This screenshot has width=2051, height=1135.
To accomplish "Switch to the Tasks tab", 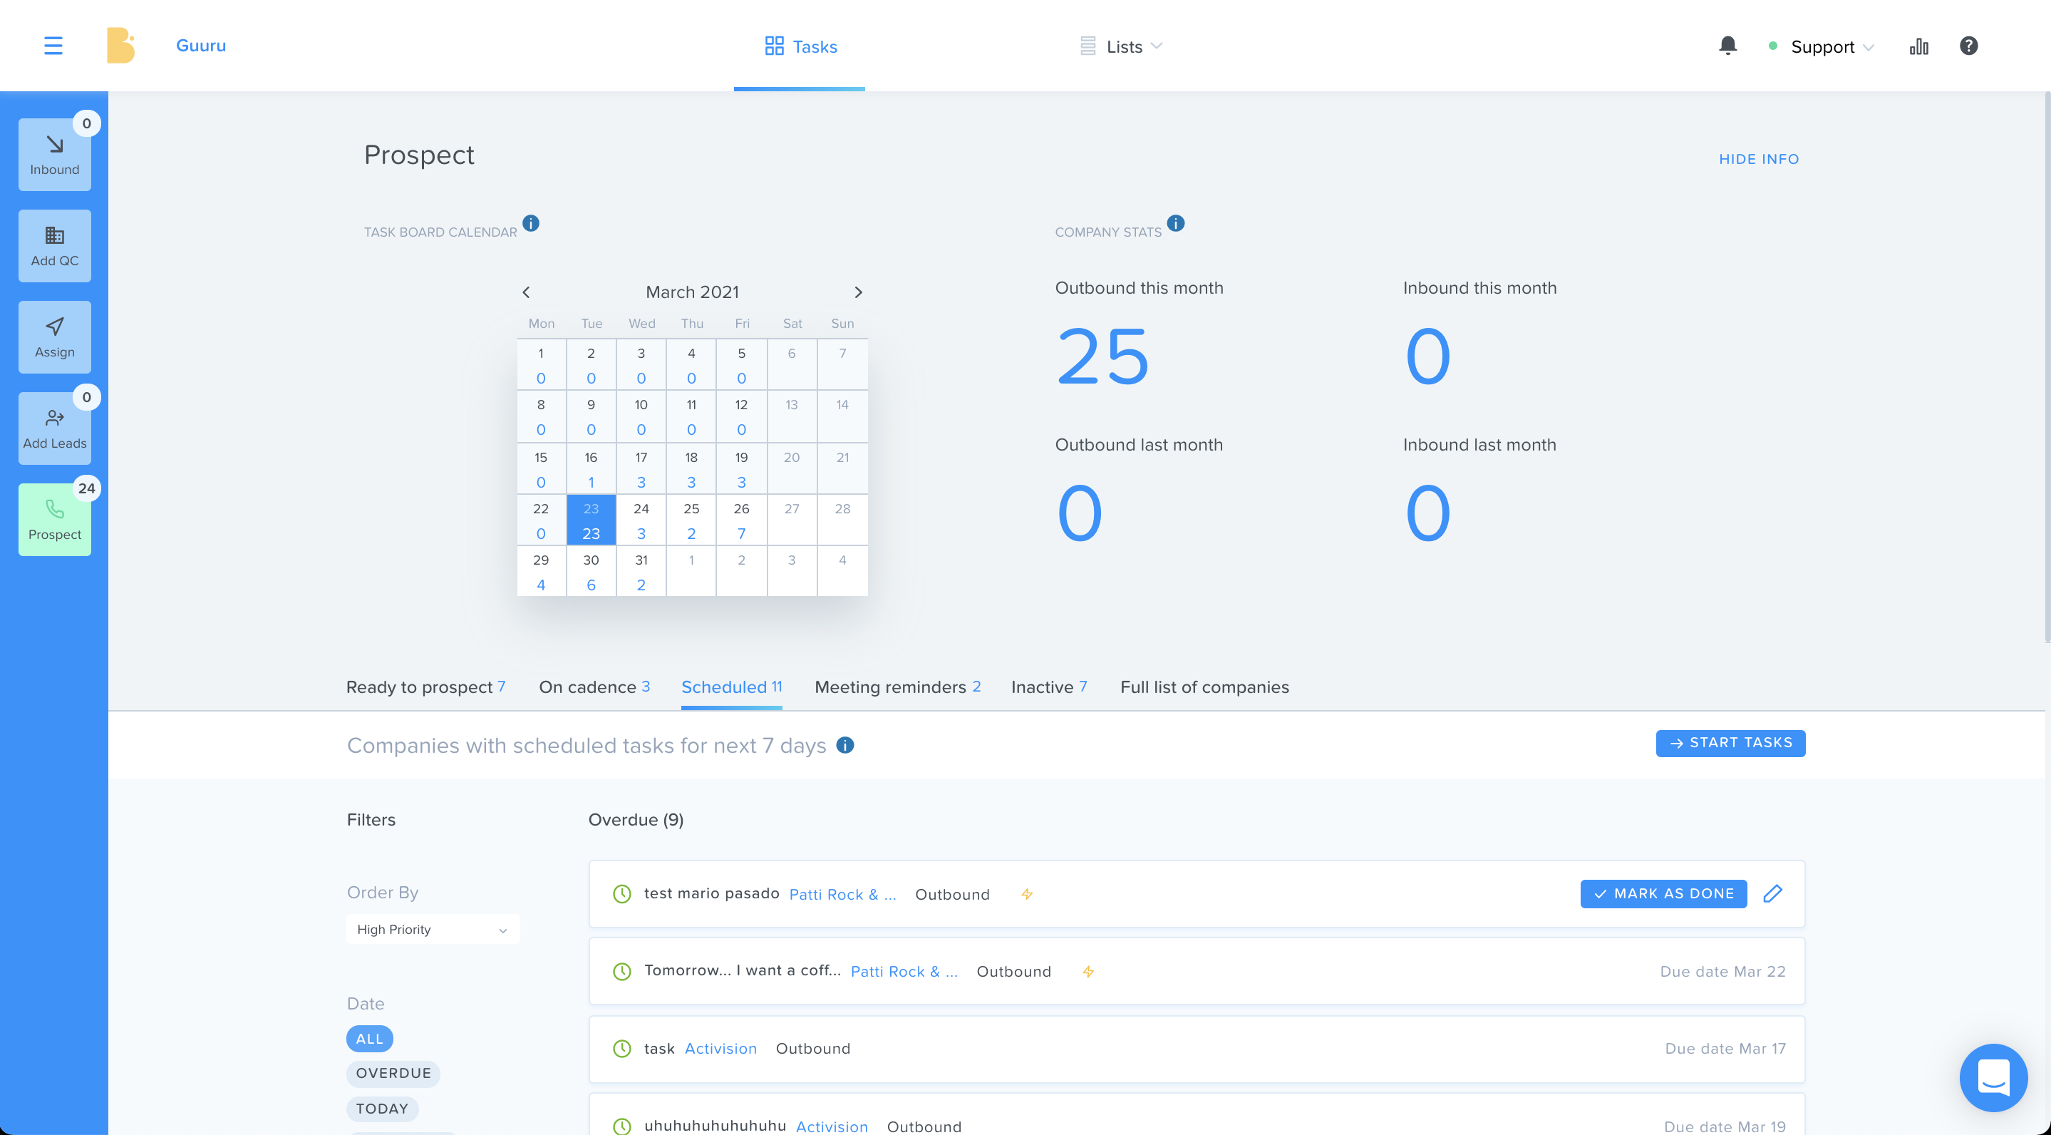I will pos(800,46).
